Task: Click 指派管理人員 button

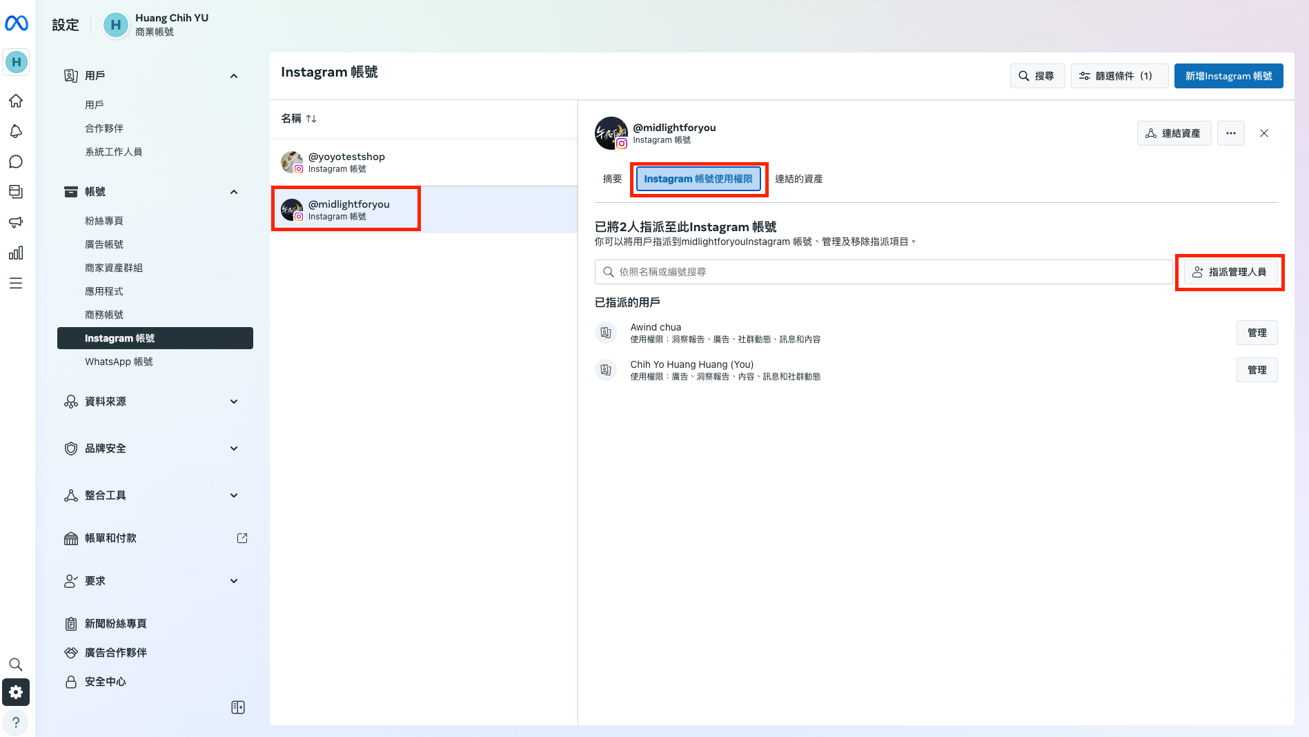Action: tap(1230, 272)
